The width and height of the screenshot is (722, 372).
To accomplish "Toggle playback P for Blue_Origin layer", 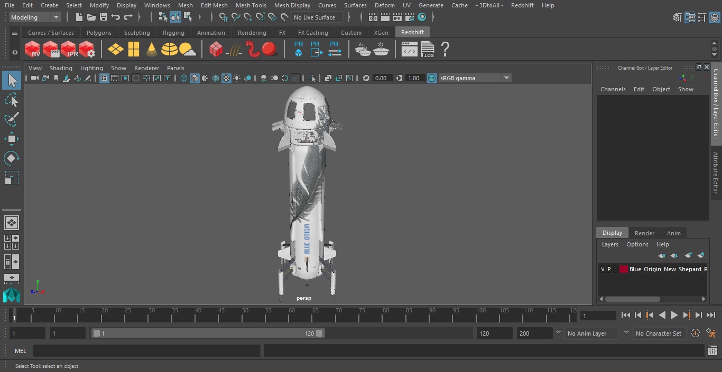I will point(609,269).
